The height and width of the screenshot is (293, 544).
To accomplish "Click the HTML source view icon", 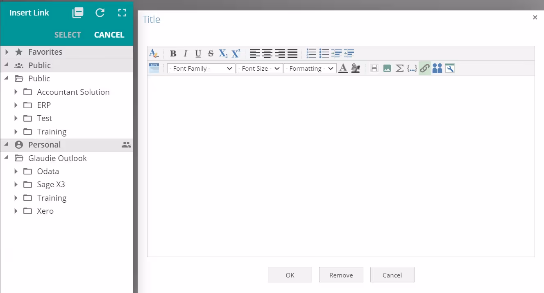I will (154, 68).
